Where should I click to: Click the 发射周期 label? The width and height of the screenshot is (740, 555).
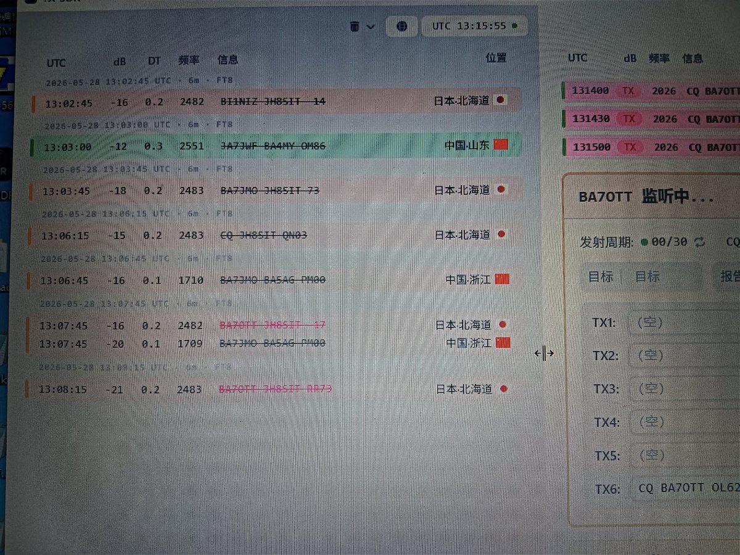[x=607, y=242]
